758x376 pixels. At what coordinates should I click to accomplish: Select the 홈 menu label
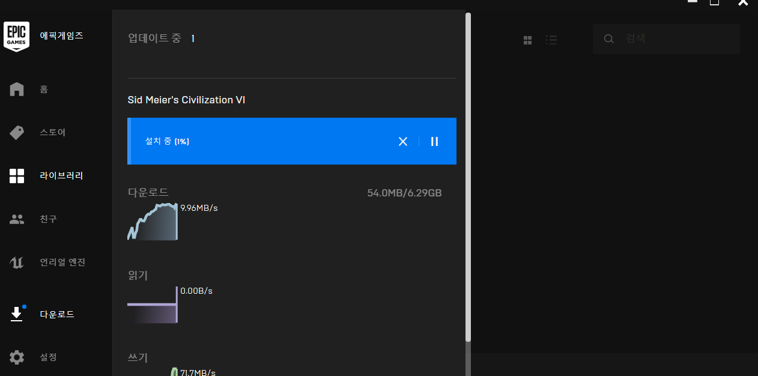pos(44,89)
